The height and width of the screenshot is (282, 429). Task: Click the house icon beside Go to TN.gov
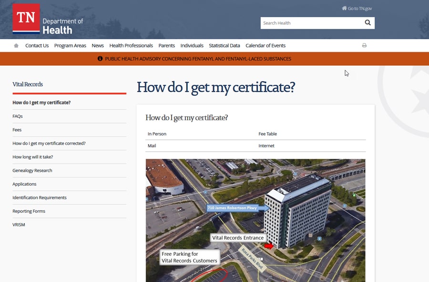pyautogui.click(x=344, y=9)
